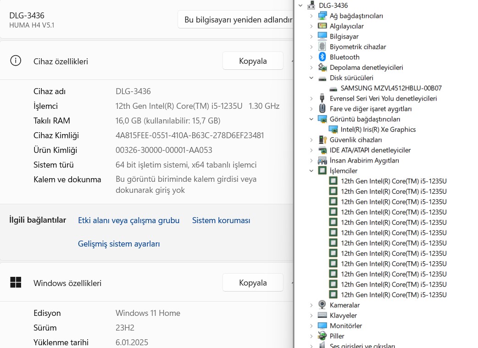Select the Algılayıcılar tree item label
478x348 pixels.
347,26
